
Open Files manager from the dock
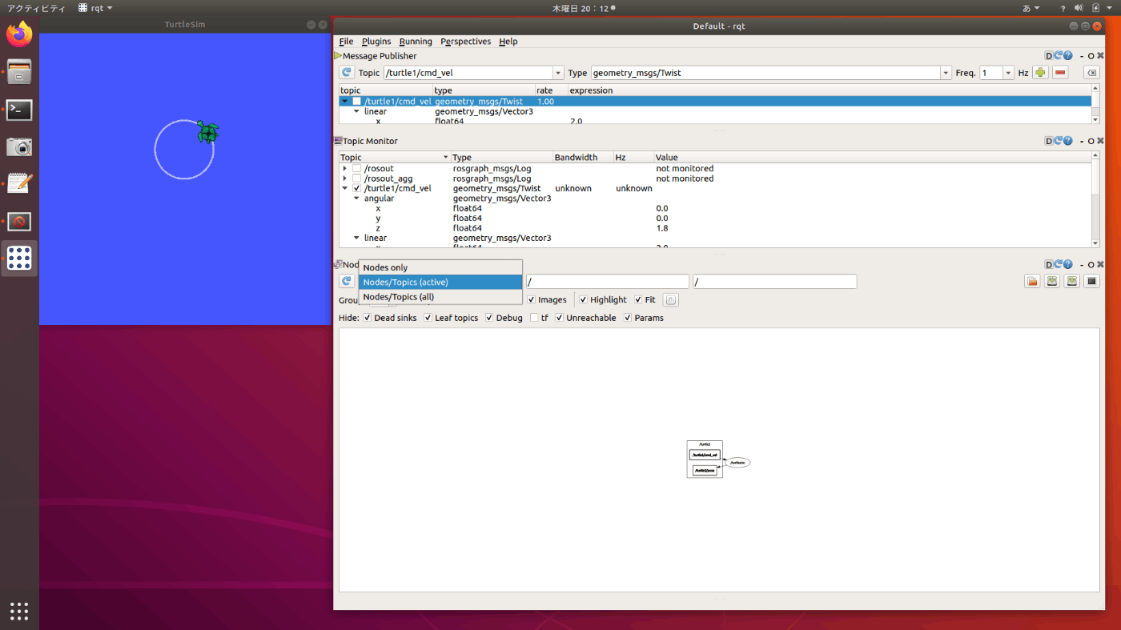coord(19,72)
